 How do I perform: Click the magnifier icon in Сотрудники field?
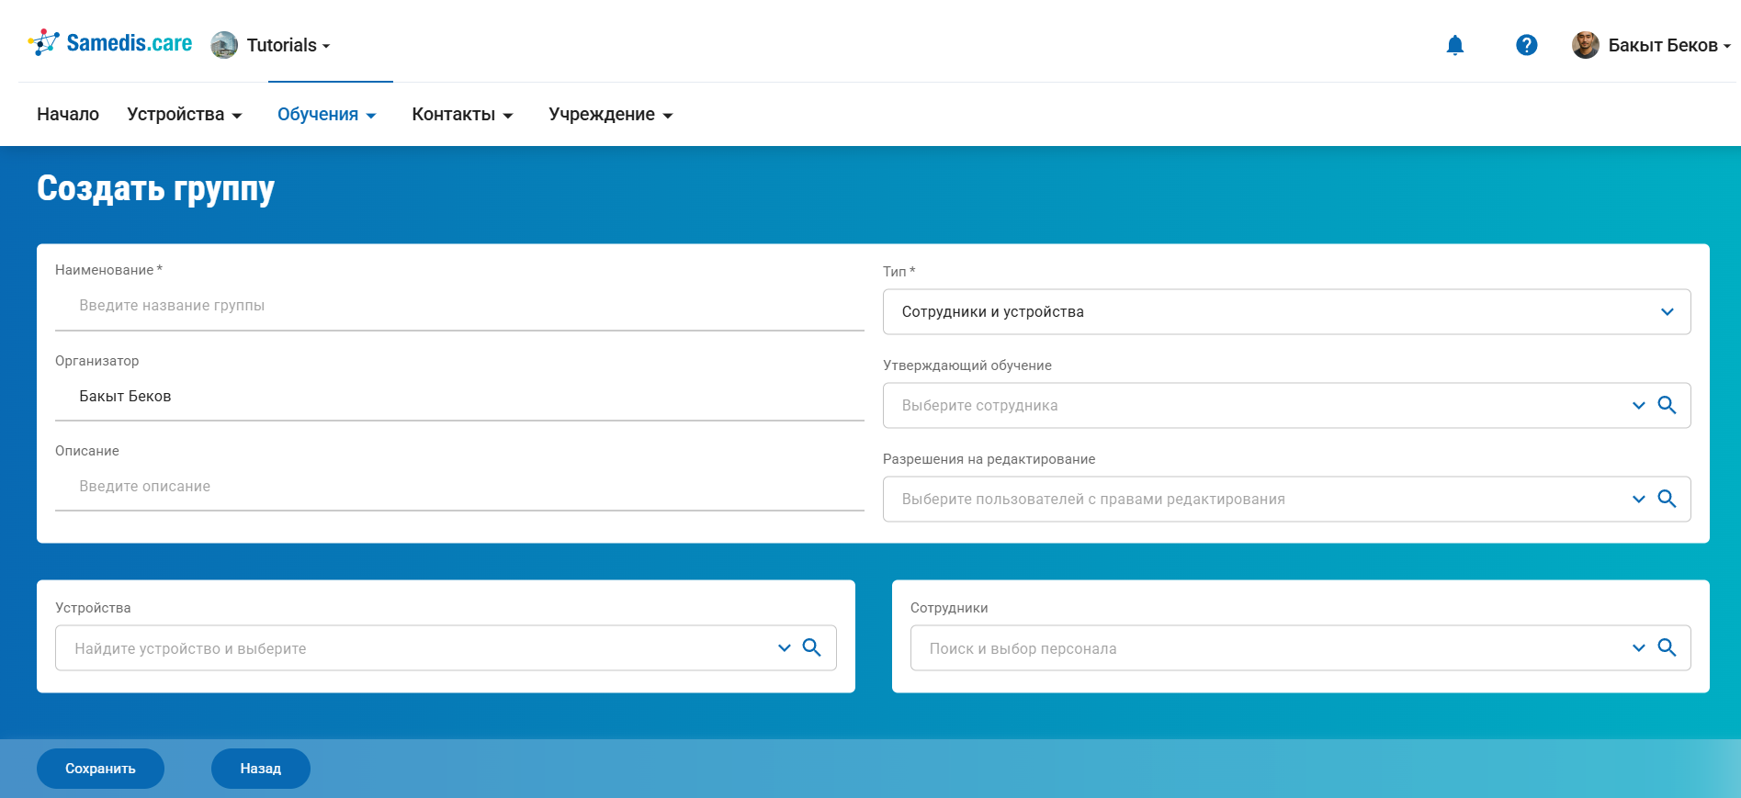point(1667,647)
